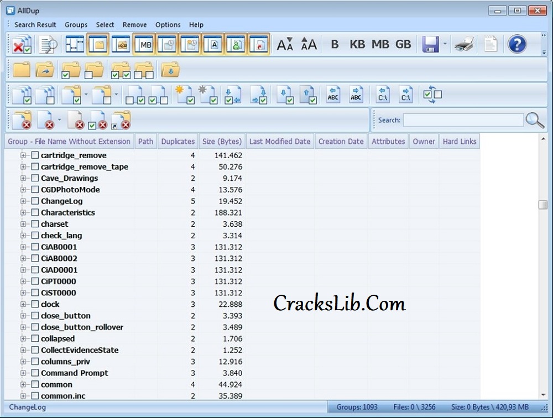
Task: Expand the CollectEvidenceState group
Action: click(x=23, y=351)
